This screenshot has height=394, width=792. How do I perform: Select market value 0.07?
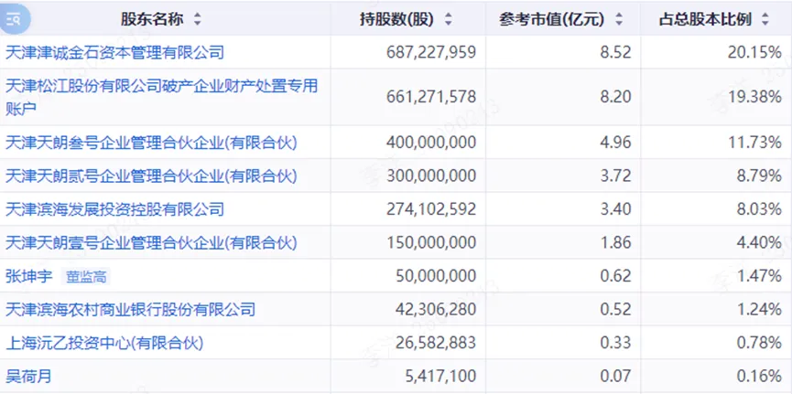pyautogui.click(x=614, y=376)
